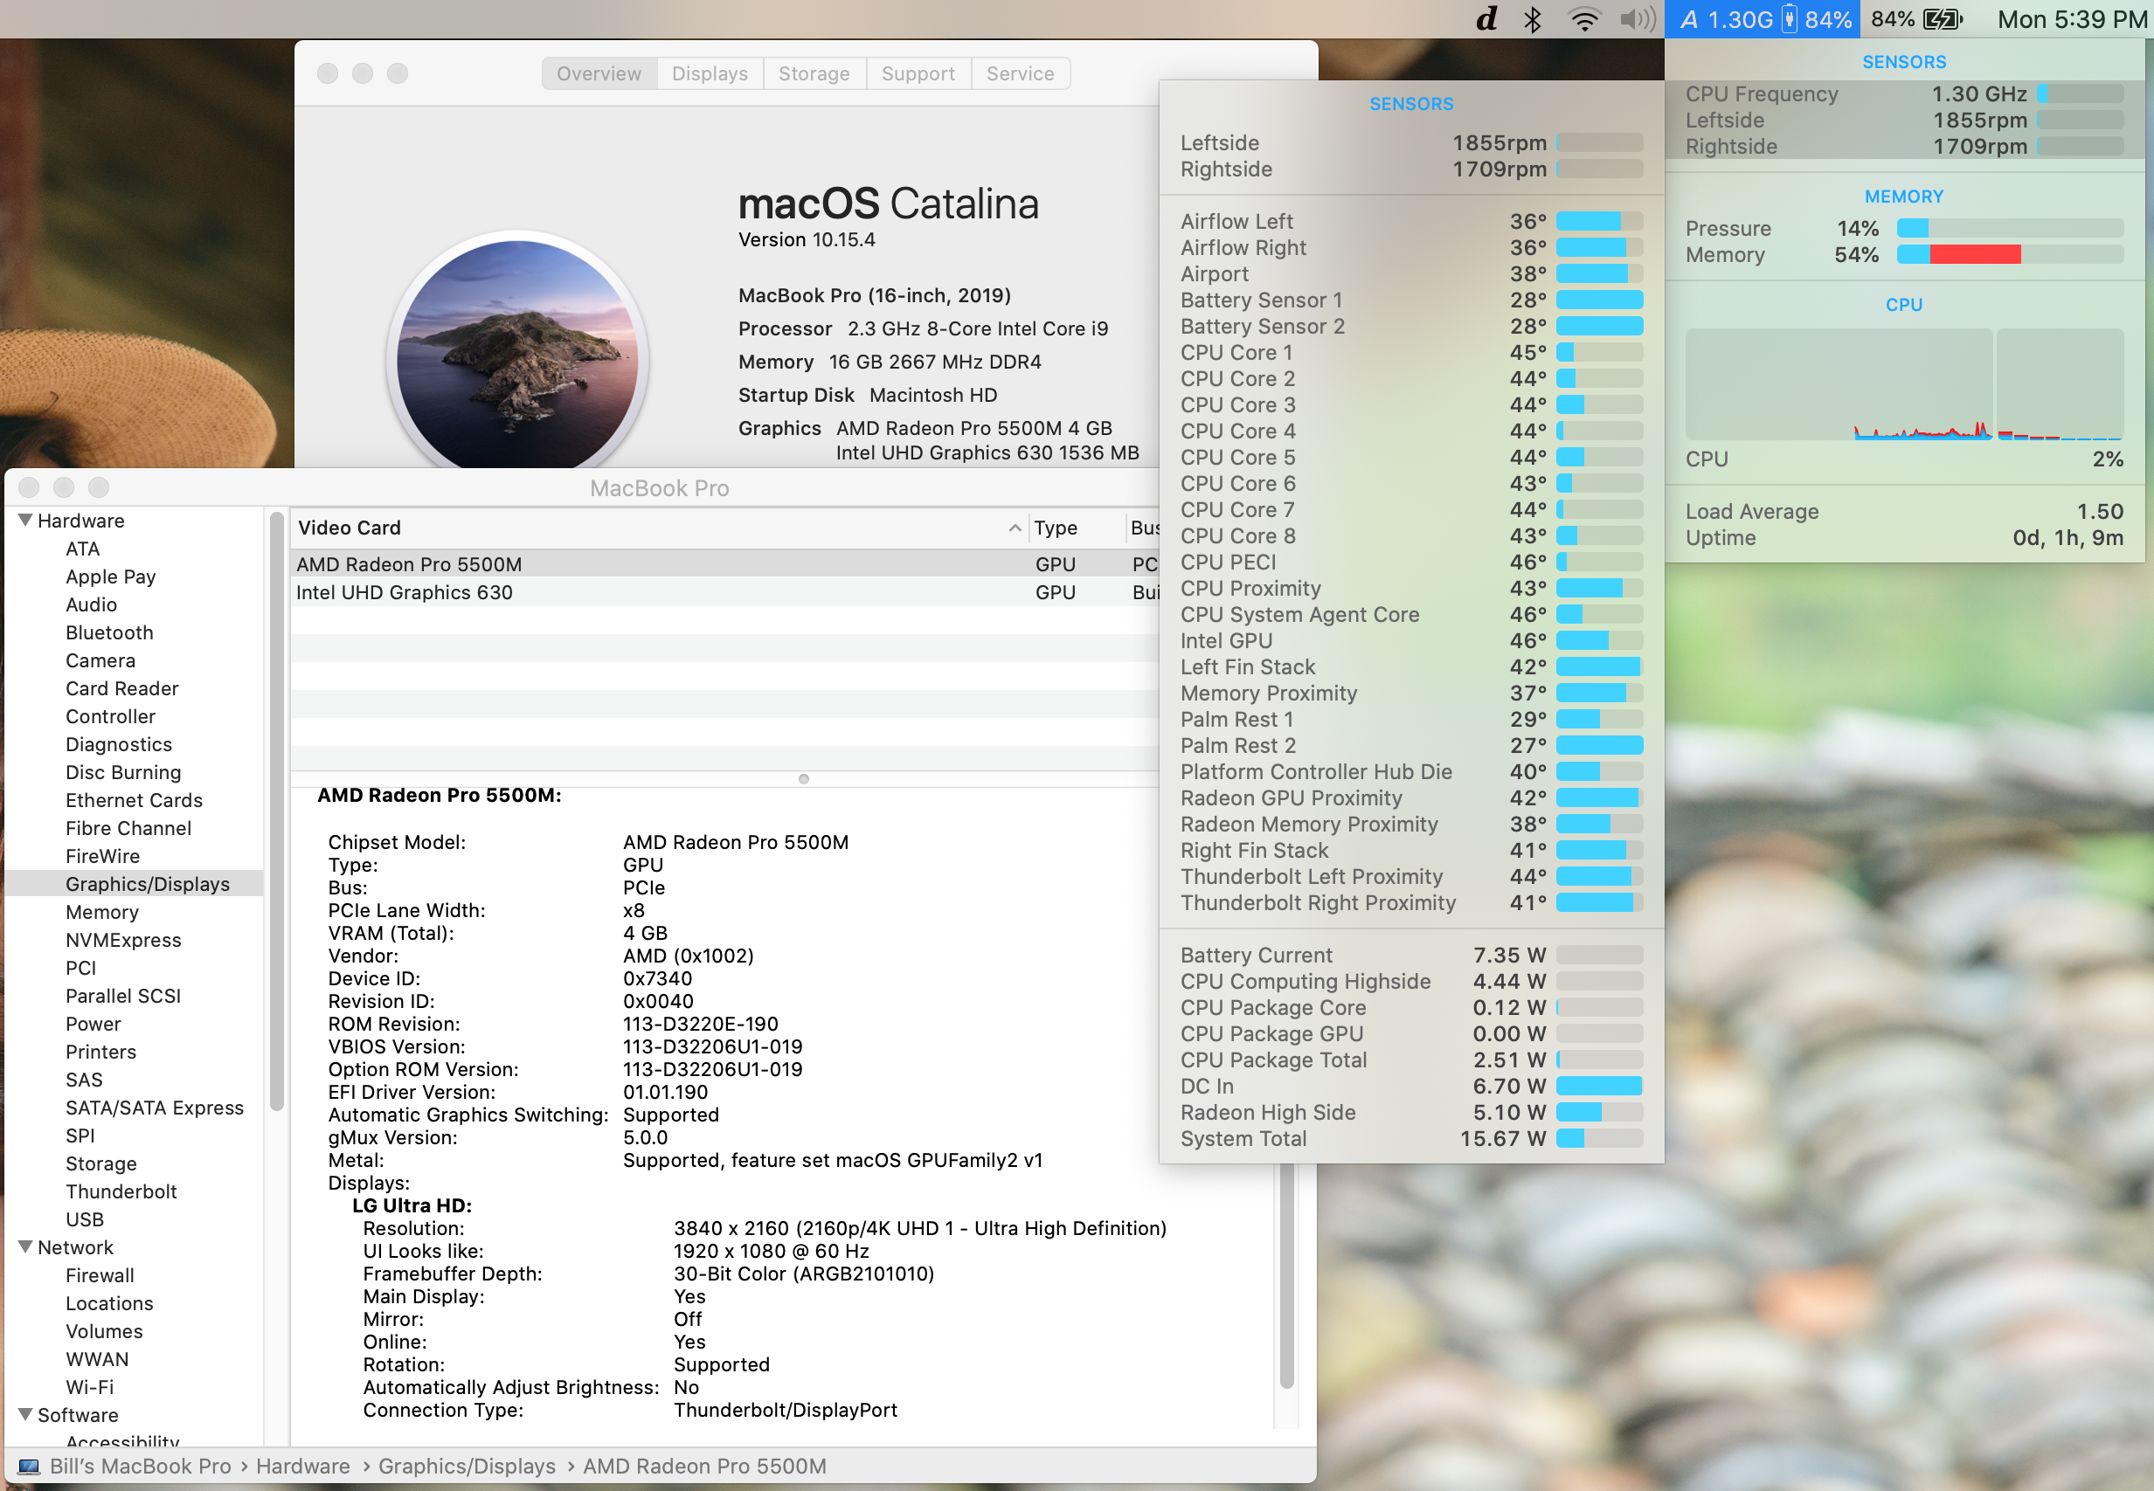Image resolution: width=2154 pixels, height=1491 pixels.
Task: Select Memory in the Hardware sidebar
Action: coord(102,912)
